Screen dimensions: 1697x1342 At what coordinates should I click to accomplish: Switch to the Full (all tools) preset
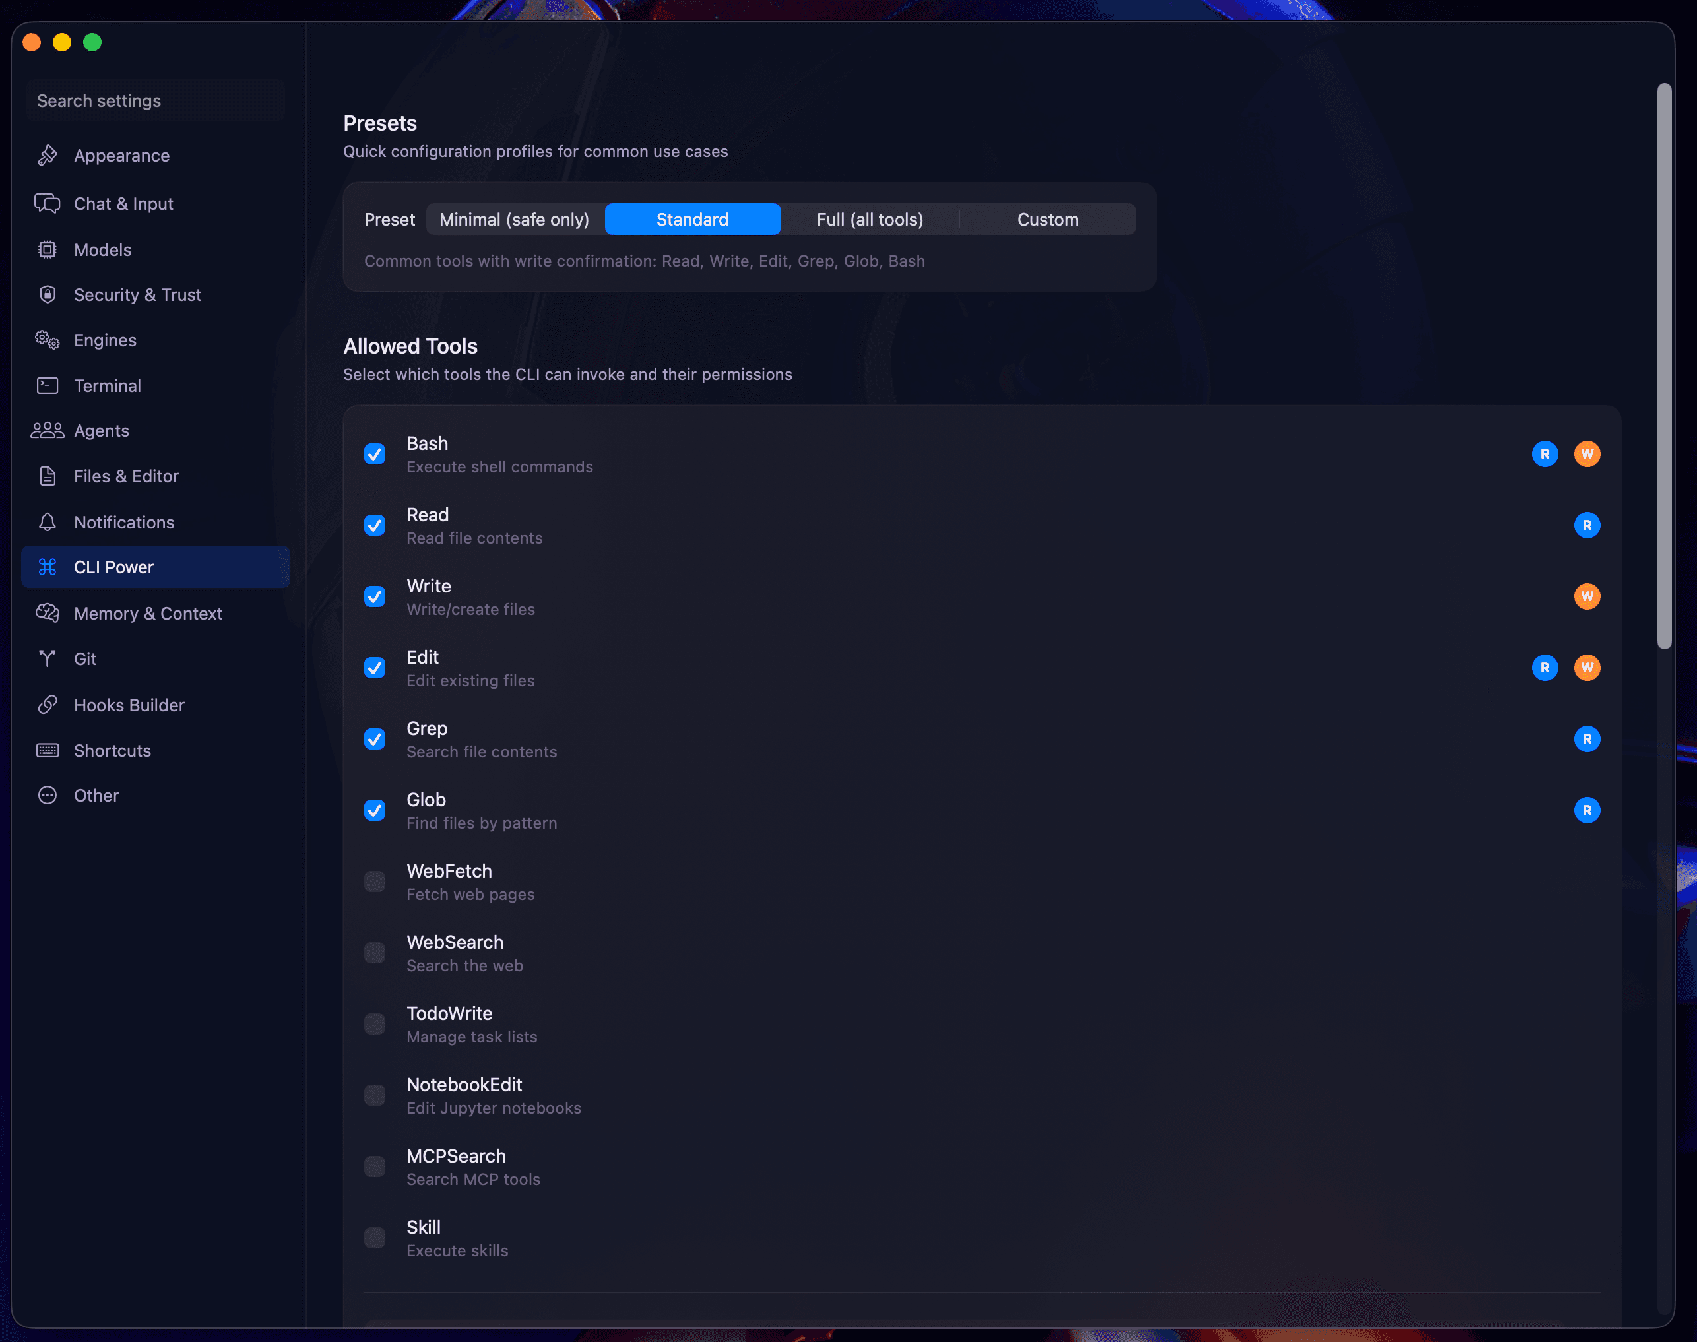(x=870, y=219)
